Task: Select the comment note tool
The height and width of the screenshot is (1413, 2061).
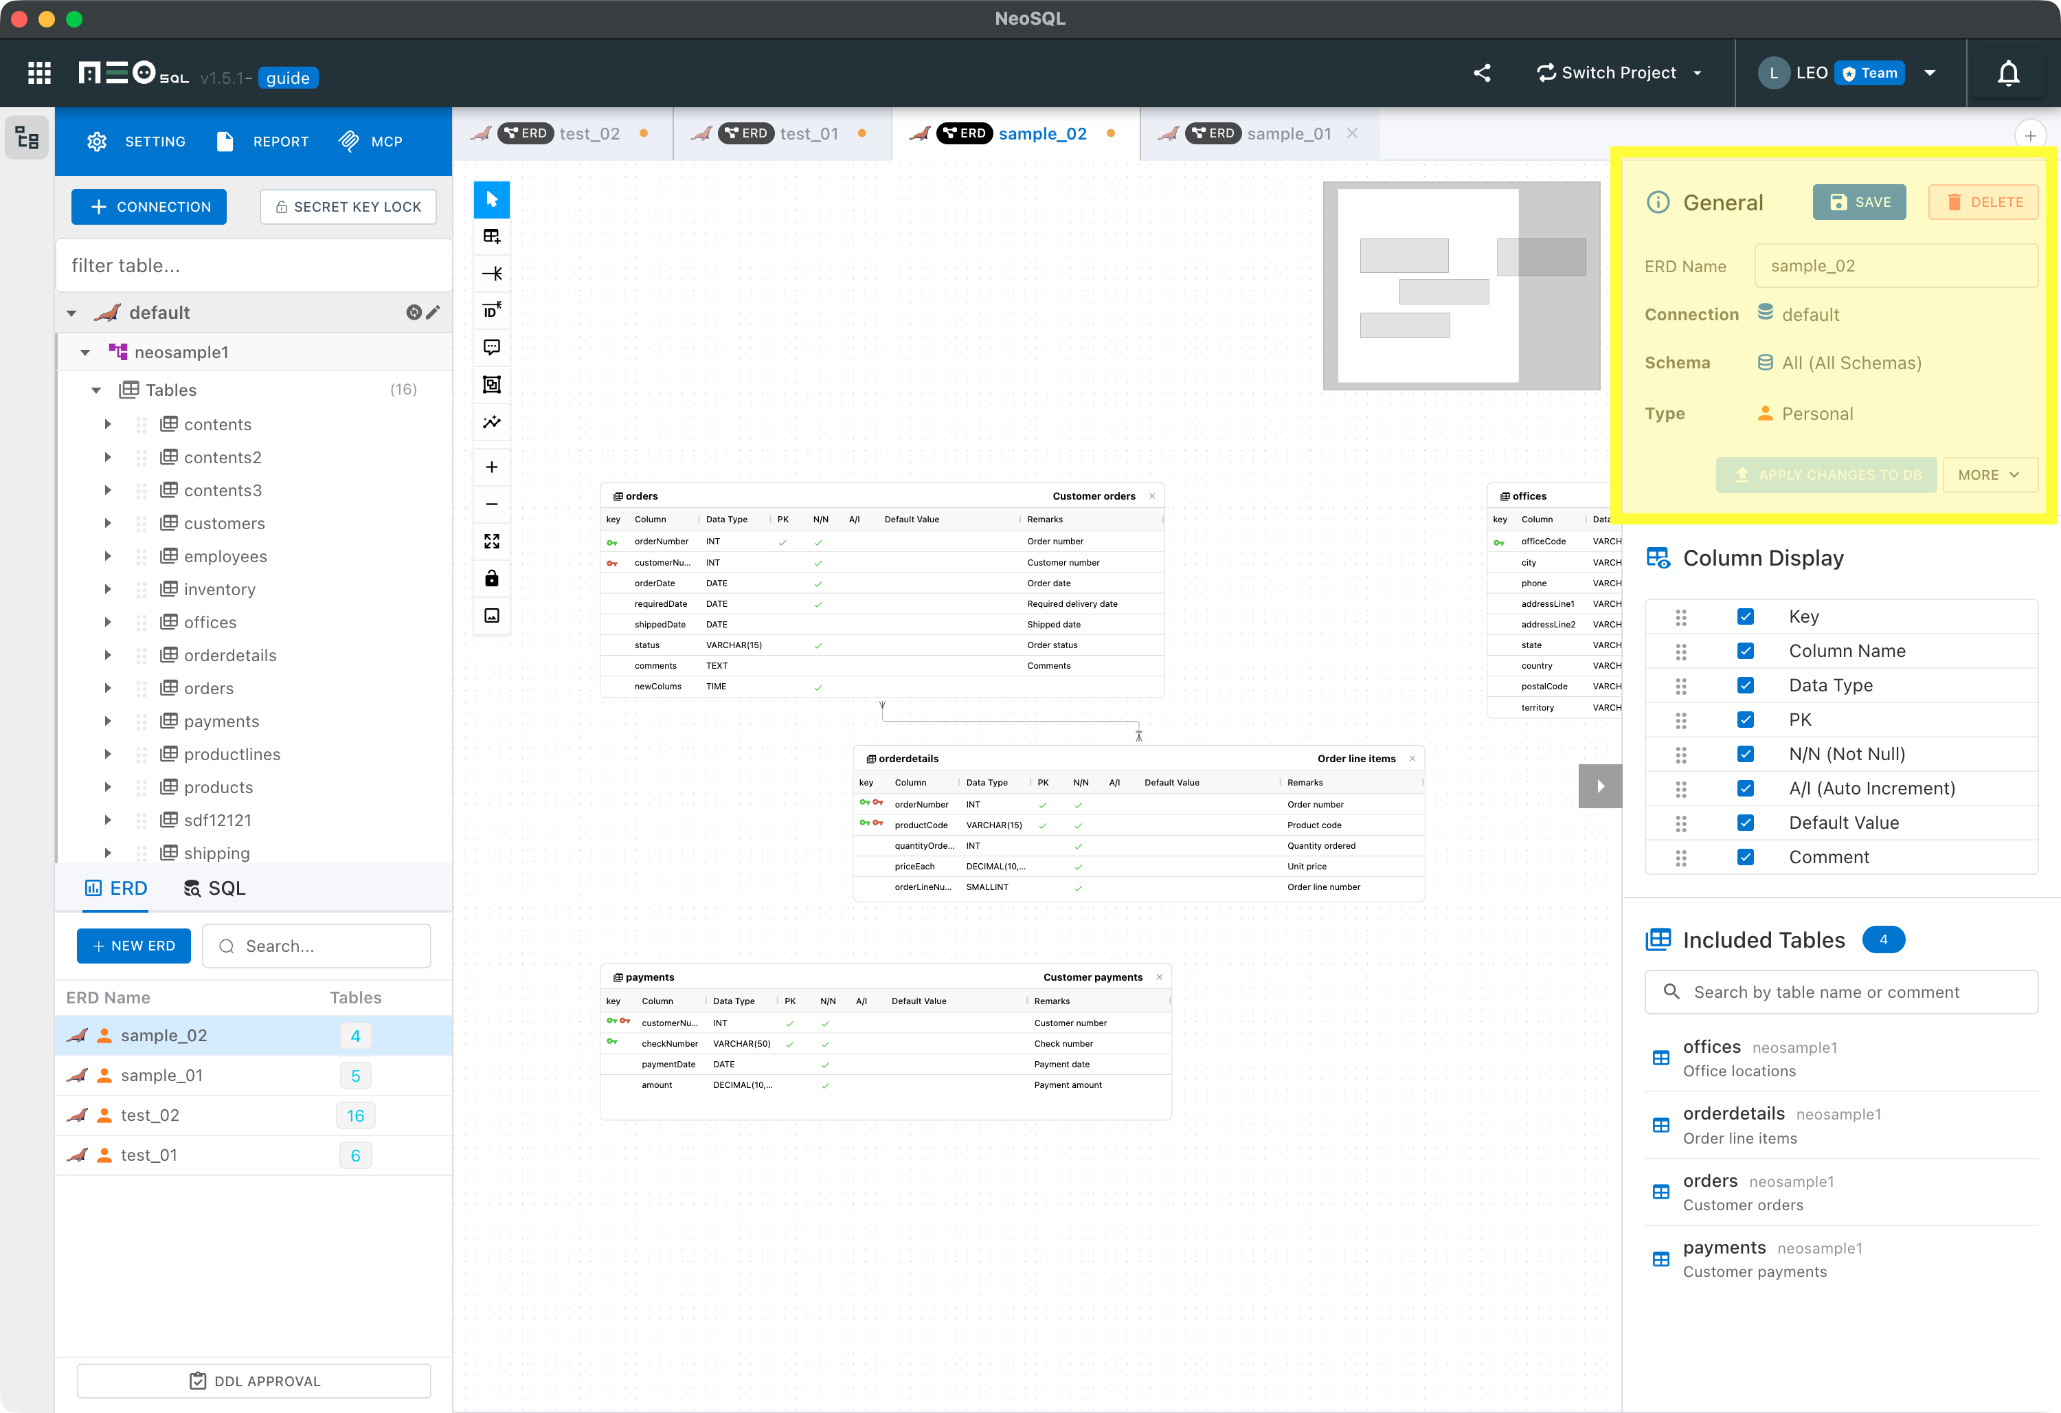Action: point(492,348)
